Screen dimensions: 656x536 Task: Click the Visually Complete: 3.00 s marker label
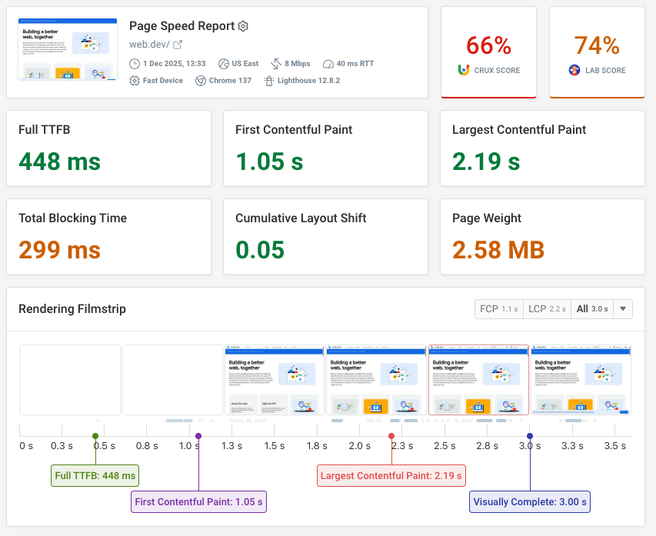tap(529, 501)
